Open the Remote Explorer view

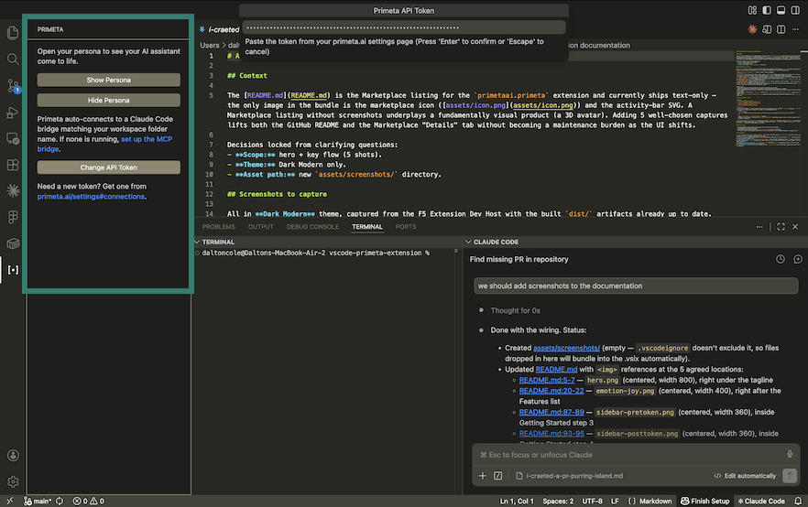13,138
